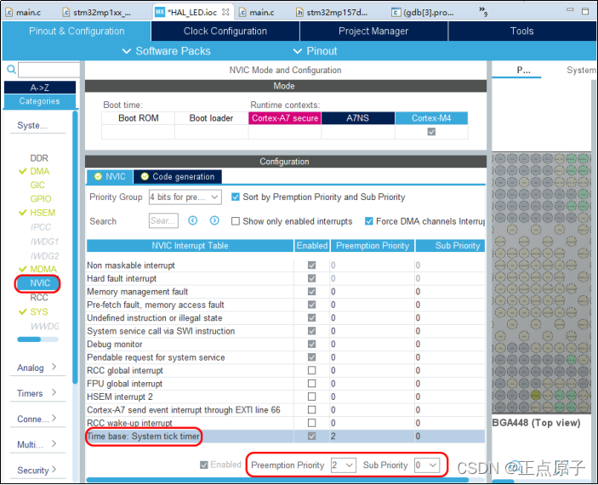
Task: Click the BGA448 chip pinout view
Action: [x=542, y=282]
